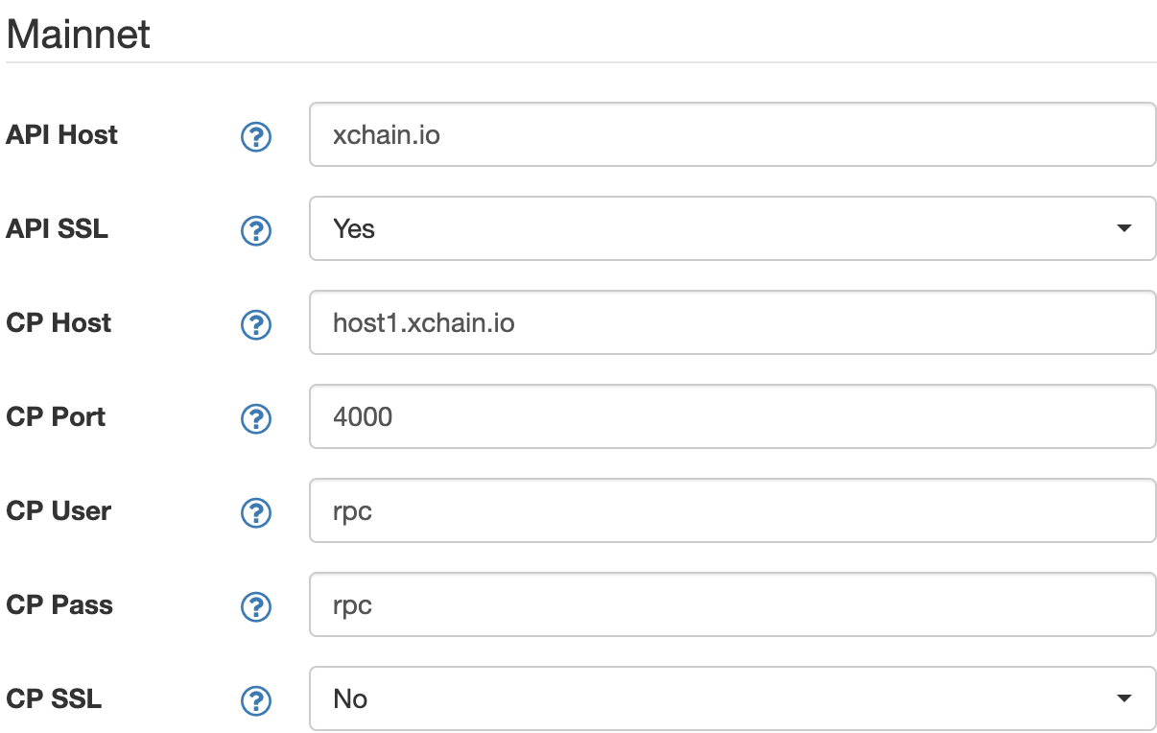Show help for the CP SSL setting
1157x733 pixels.
pos(255,701)
